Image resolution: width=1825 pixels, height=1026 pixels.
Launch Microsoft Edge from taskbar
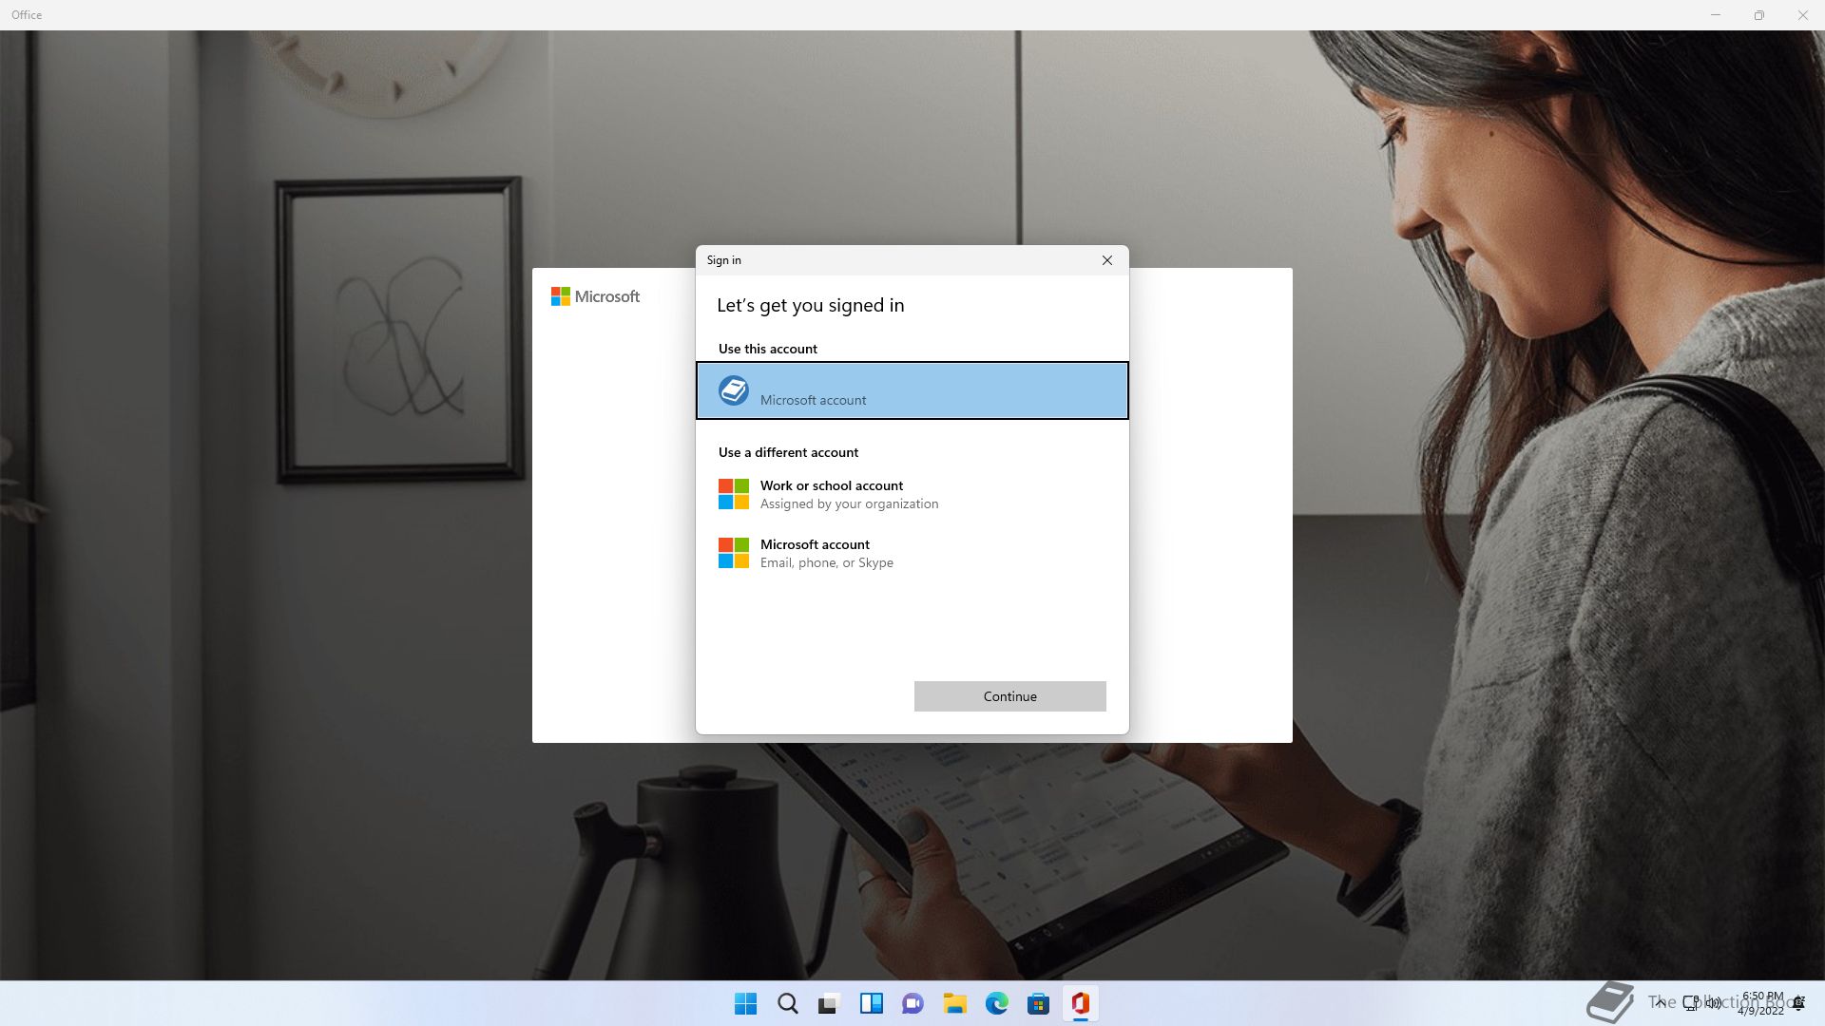pyautogui.click(x=997, y=1003)
